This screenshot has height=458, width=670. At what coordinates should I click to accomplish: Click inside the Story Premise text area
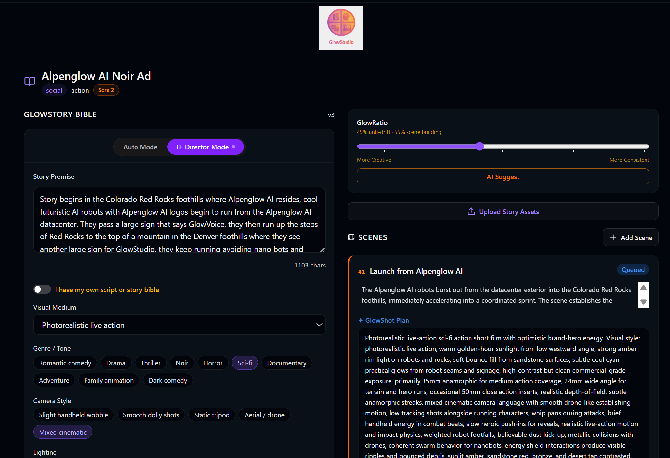(179, 220)
